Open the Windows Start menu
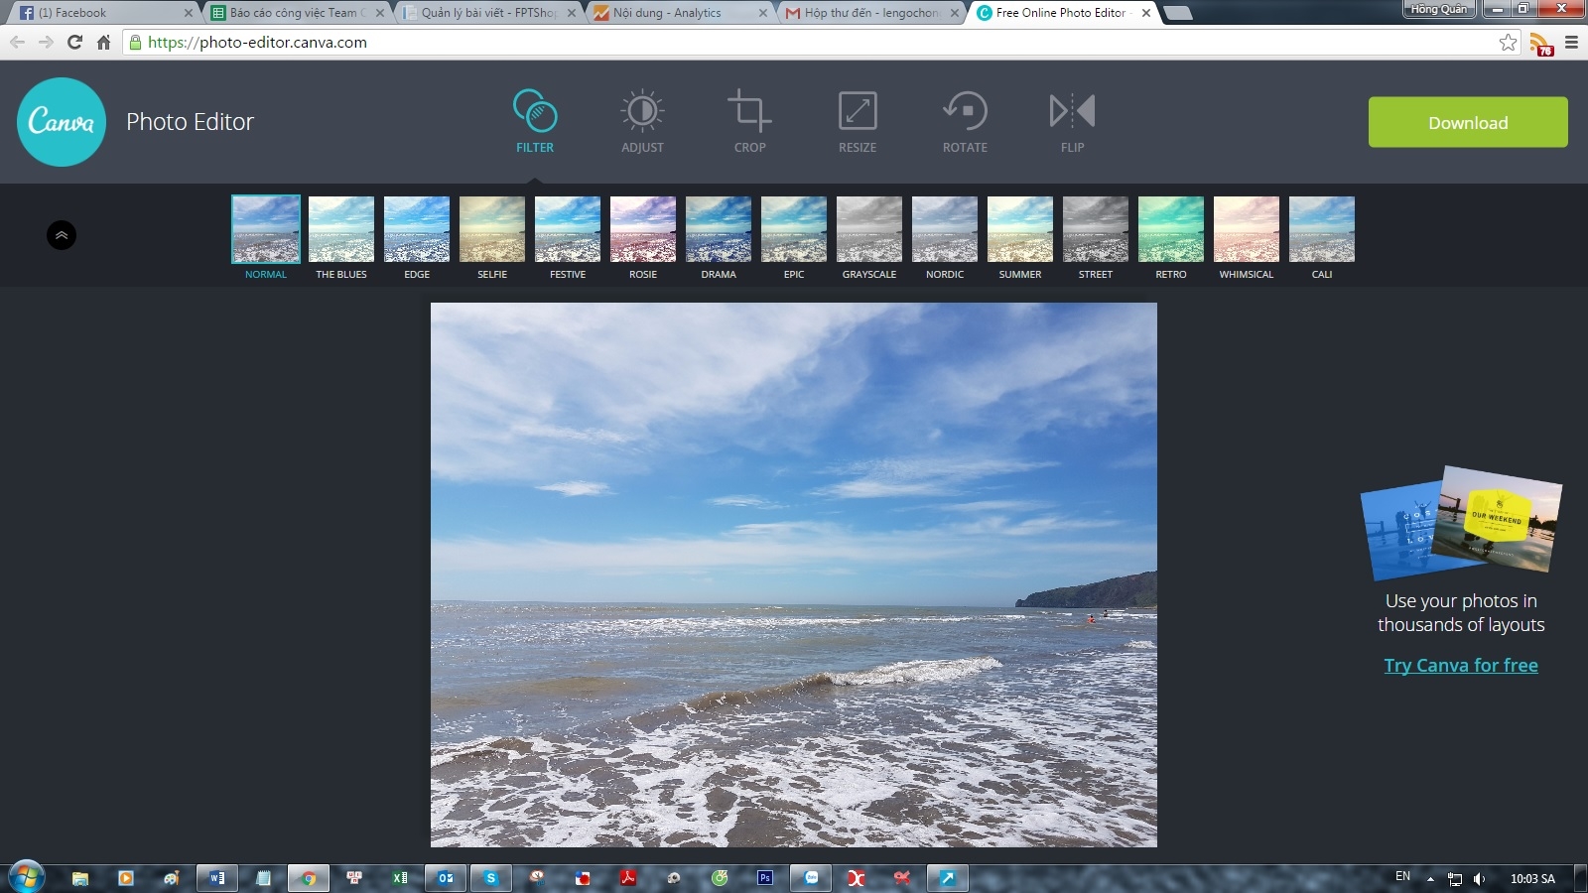The width and height of the screenshot is (1588, 893). (26, 877)
